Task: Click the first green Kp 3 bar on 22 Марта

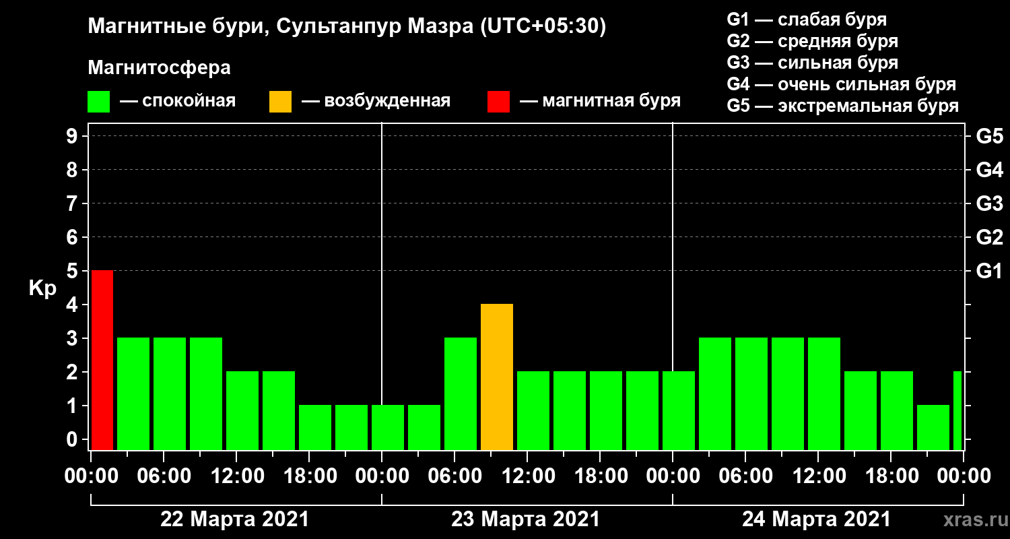Action: (x=133, y=393)
